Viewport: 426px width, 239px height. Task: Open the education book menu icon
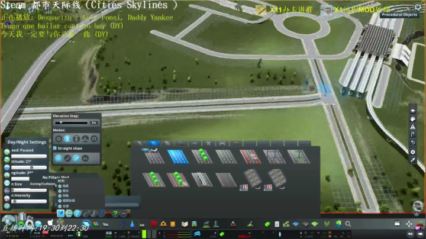click(x=185, y=224)
